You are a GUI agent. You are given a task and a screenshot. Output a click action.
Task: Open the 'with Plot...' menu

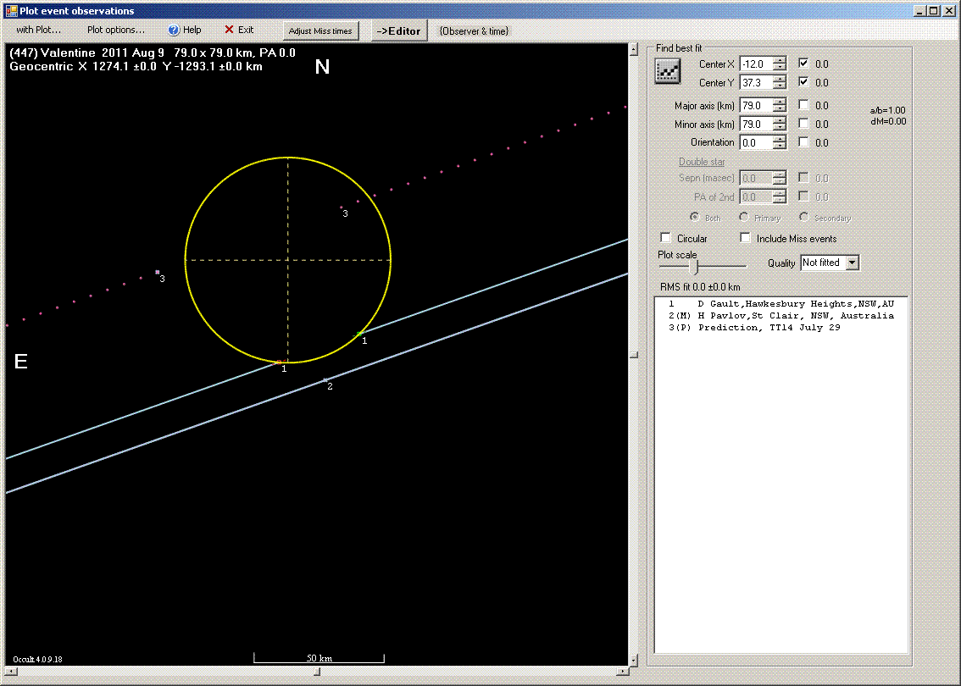pos(39,30)
